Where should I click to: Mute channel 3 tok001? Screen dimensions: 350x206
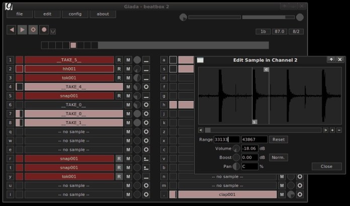pyautogui.click(x=128, y=78)
